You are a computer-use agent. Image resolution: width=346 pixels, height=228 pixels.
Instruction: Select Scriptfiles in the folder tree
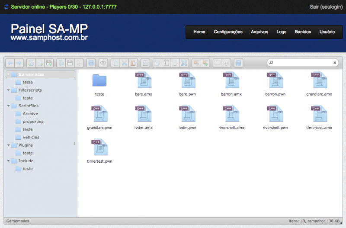tap(29, 106)
